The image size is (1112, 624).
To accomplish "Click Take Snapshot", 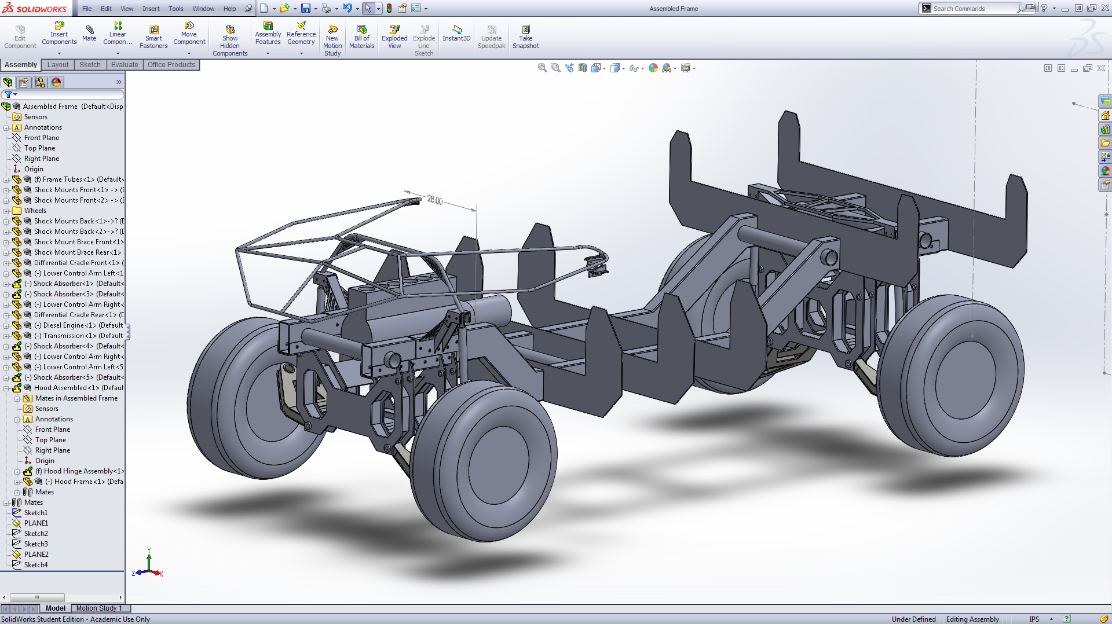I will pyautogui.click(x=525, y=37).
